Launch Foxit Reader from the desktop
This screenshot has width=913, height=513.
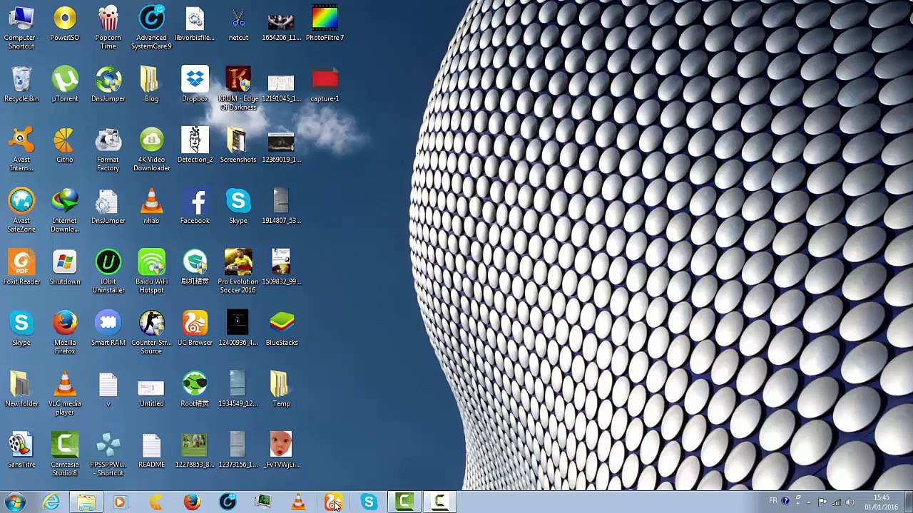pos(21,267)
